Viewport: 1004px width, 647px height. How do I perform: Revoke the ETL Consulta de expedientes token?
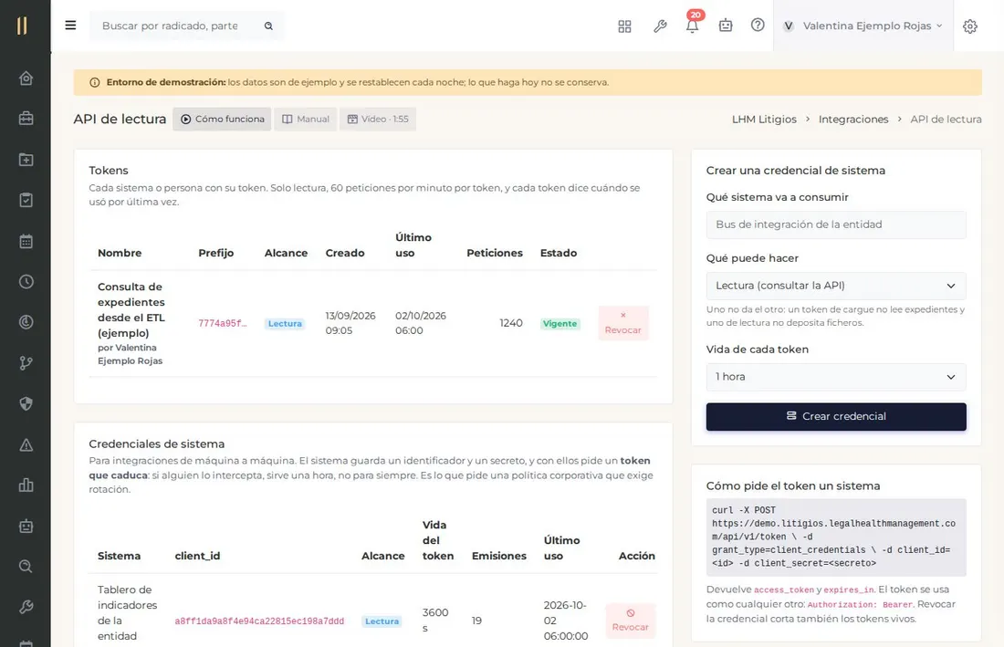[x=623, y=323]
